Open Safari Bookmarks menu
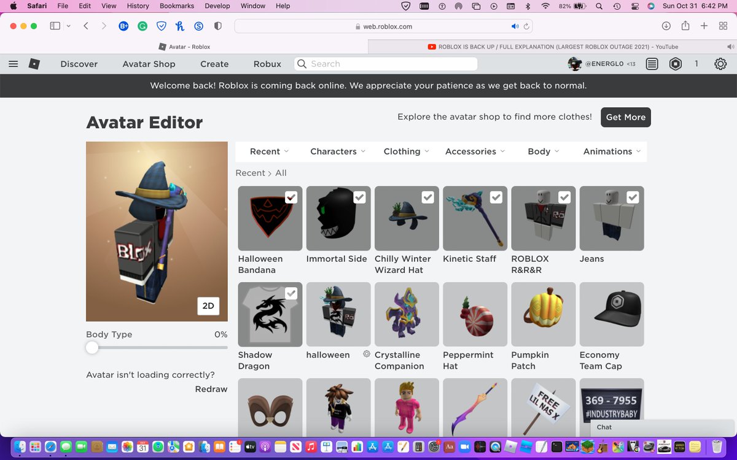The width and height of the screenshot is (737, 460). pyautogui.click(x=177, y=6)
